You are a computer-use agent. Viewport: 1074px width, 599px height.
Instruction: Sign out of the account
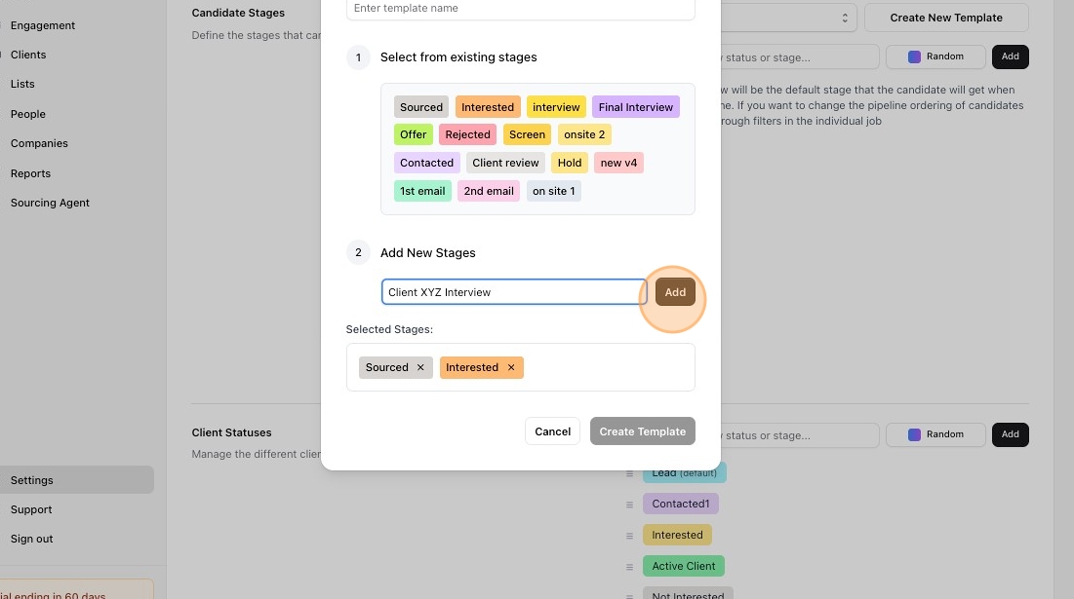[x=31, y=539]
